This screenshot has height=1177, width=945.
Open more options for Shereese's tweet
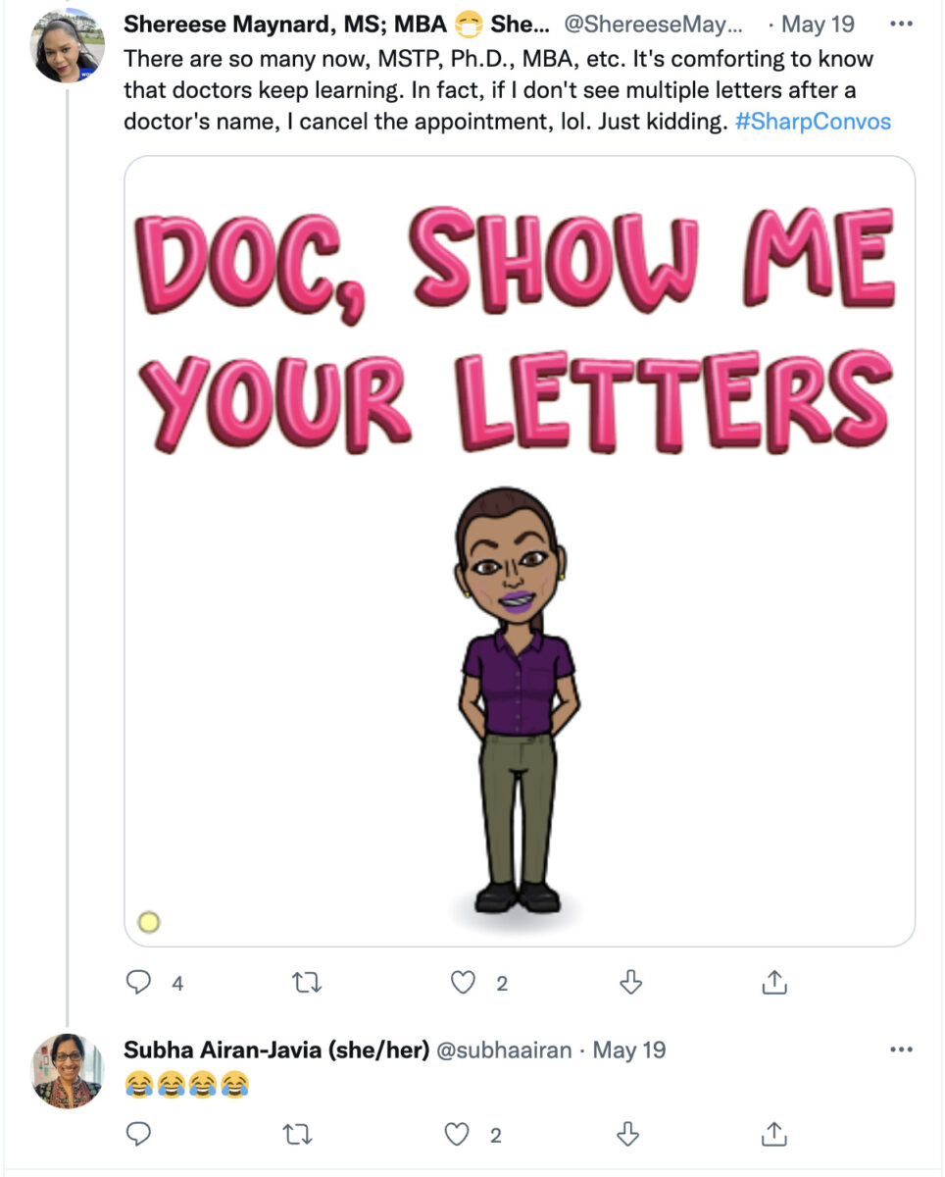point(900,24)
